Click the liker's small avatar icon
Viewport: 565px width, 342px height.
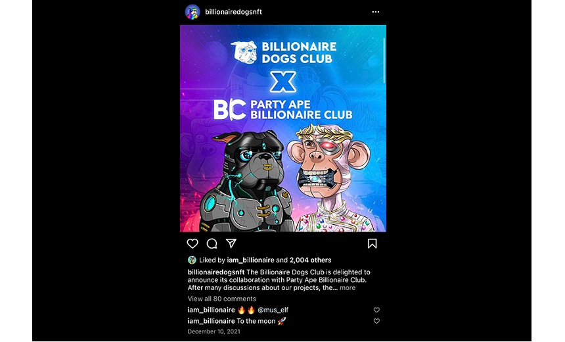tap(192, 260)
